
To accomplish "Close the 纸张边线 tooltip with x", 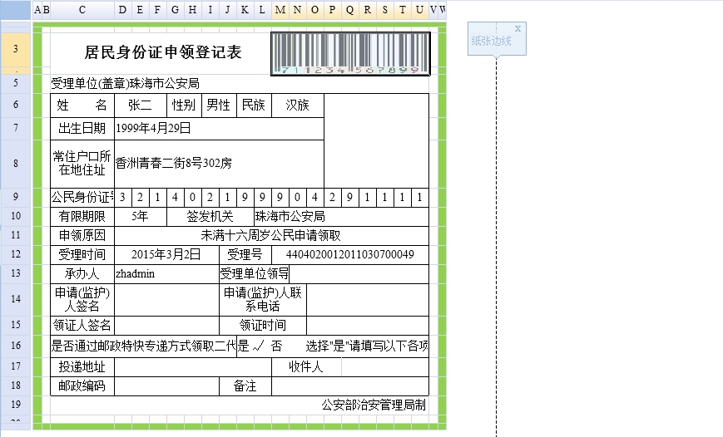I will tap(517, 28).
